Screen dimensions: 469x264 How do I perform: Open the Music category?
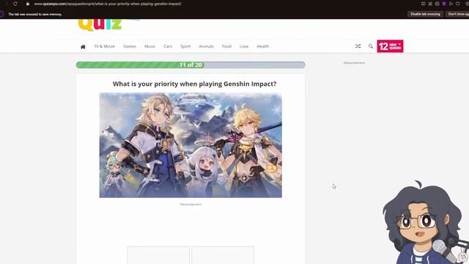click(149, 46)
